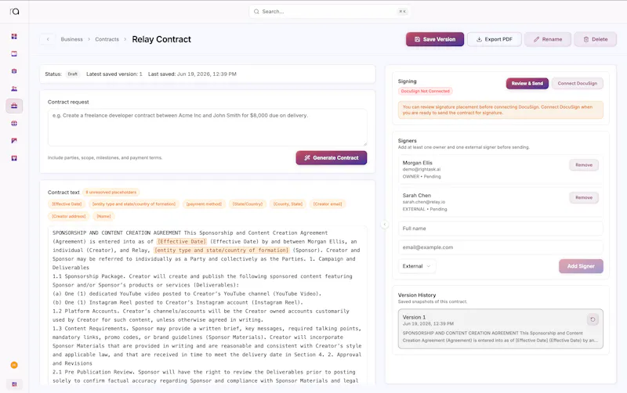Open the calendar icon in sidebar
This screenshot has height=393, width=627.
(x=14, y=53)
